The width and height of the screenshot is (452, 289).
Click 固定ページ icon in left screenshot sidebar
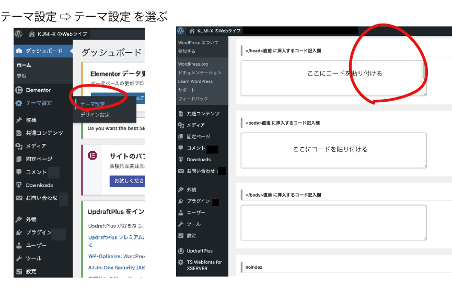point(19,159)
